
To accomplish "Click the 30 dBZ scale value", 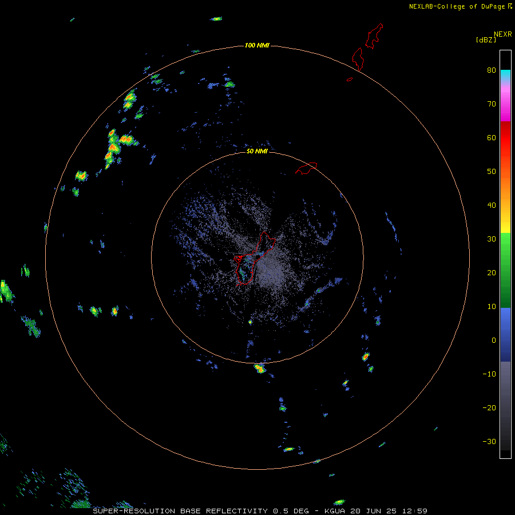I will pyautogui.click(x=492, y=239).
